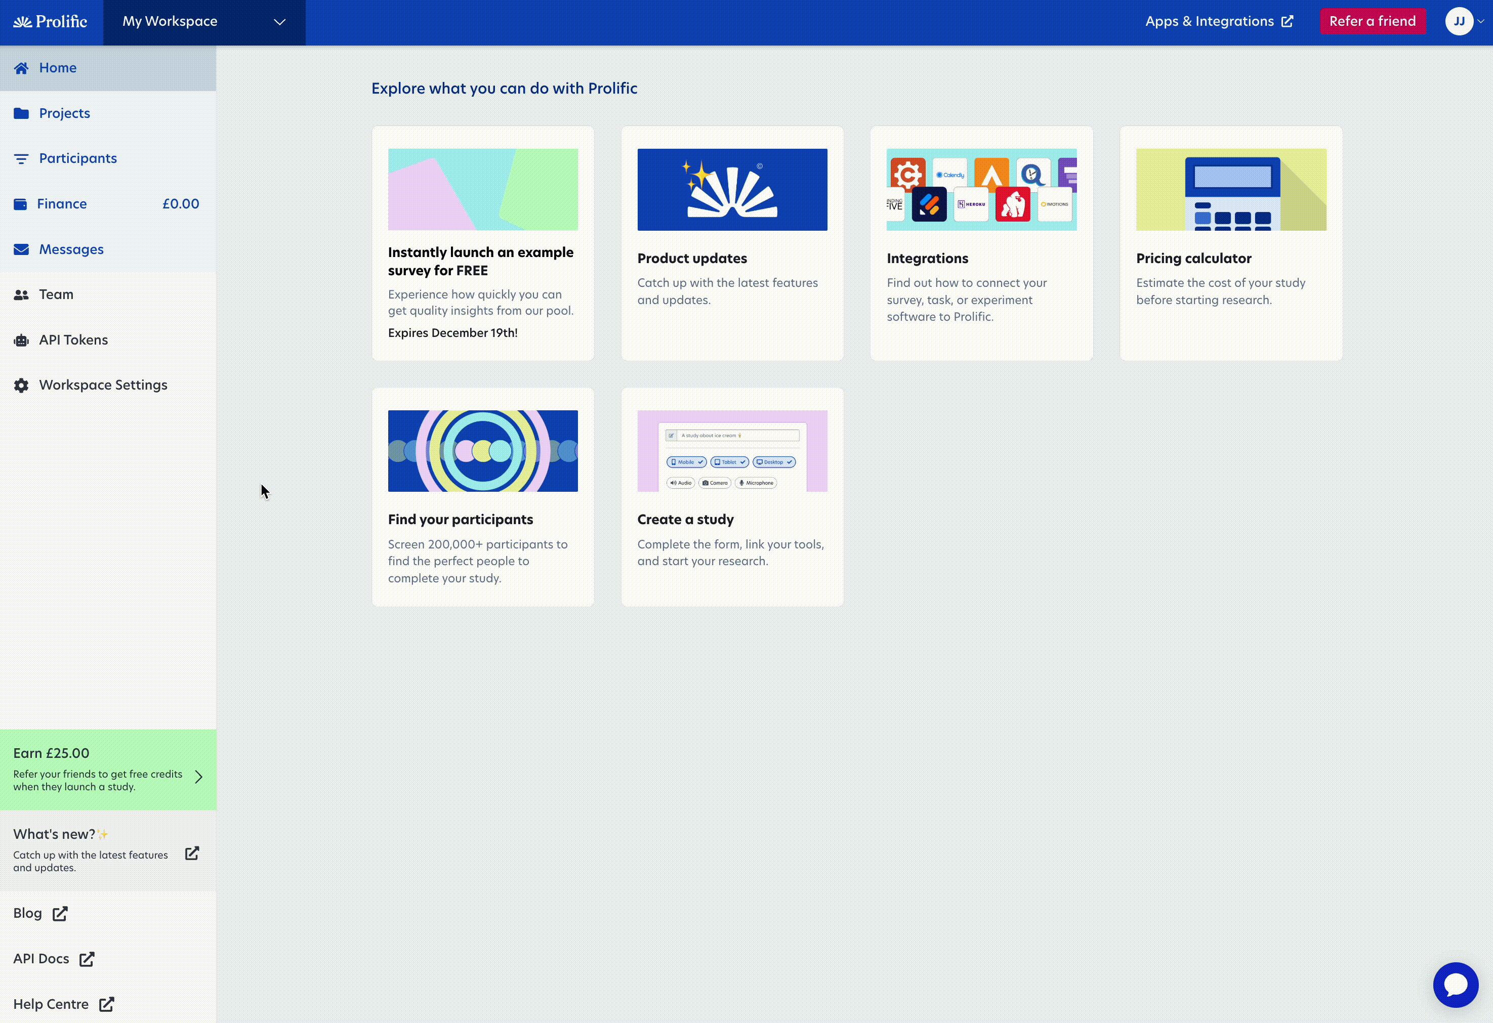
Task: Open the Pricing calculator card image
Action: 1230,189
